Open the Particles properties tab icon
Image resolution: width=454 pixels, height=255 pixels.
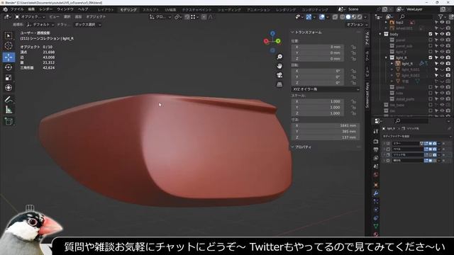point(376,201)
